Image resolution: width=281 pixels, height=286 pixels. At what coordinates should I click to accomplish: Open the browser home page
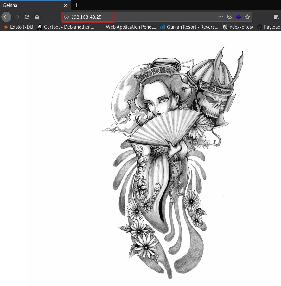37,17
